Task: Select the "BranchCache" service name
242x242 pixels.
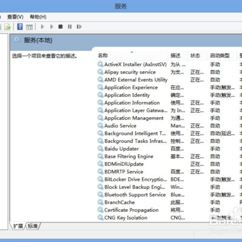Action: click(x=120, y=203)
